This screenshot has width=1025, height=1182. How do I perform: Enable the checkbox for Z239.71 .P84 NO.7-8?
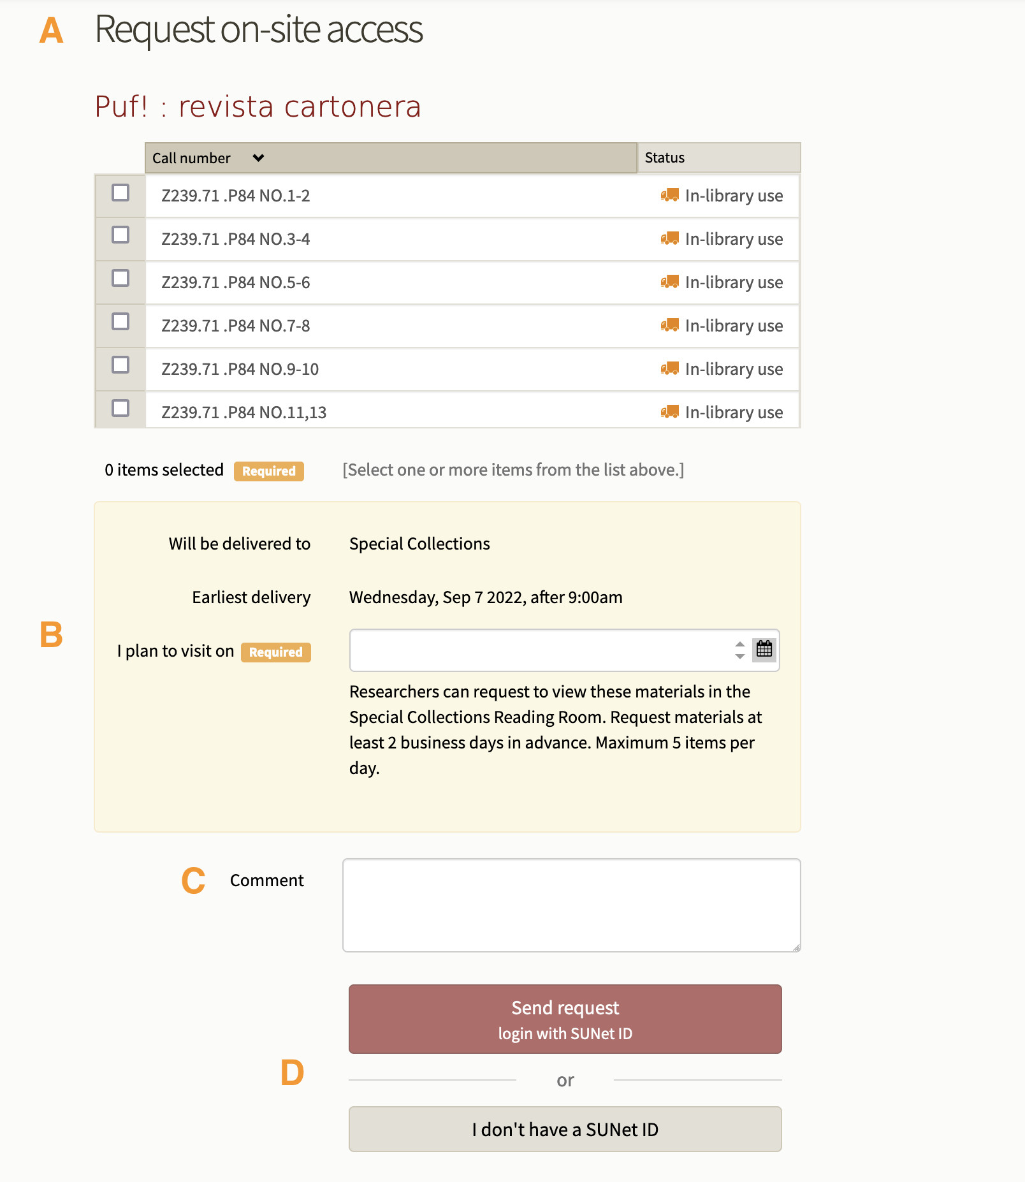120,321
